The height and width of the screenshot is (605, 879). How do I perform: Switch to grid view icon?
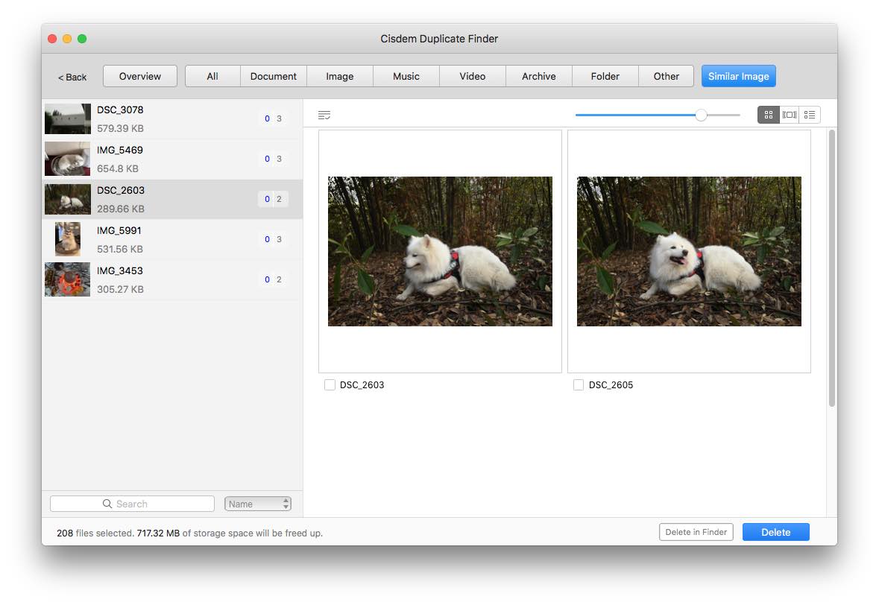coord(768,115)
